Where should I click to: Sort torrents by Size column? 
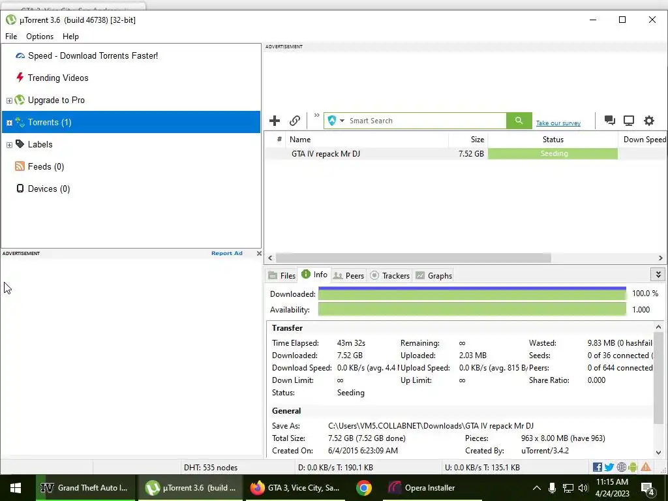coord(468,140)
